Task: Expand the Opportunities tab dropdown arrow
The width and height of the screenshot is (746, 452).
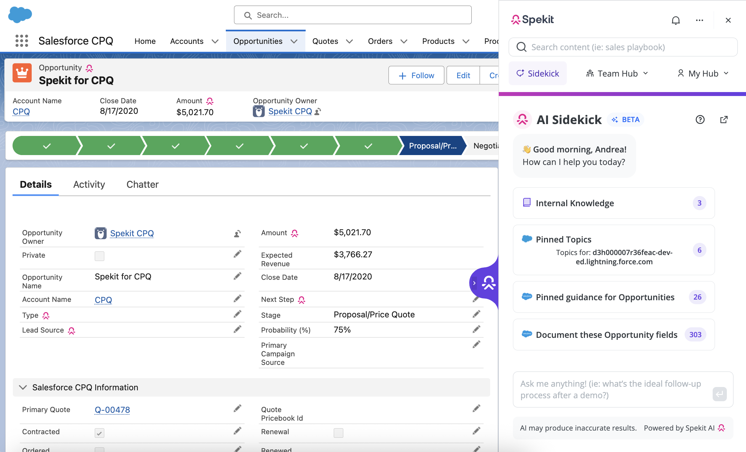Action: click(x=294, y=41)
